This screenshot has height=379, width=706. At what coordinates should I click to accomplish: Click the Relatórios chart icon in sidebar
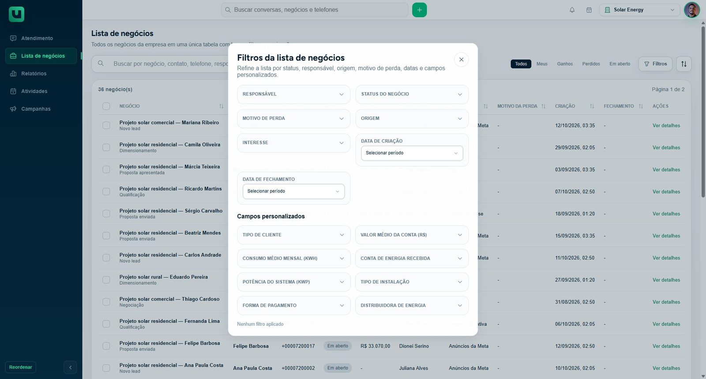tap(13, 74)
